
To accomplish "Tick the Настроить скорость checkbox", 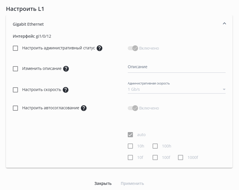I will [x=15, y=90].
